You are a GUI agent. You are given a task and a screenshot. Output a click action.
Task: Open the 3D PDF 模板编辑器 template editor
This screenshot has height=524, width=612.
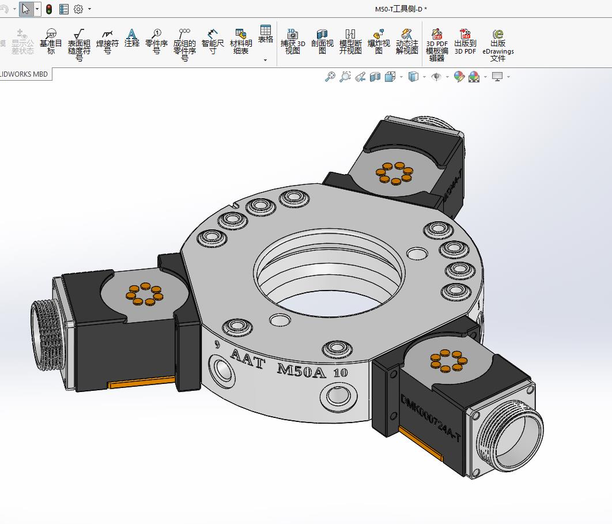(x=437, y=45)
